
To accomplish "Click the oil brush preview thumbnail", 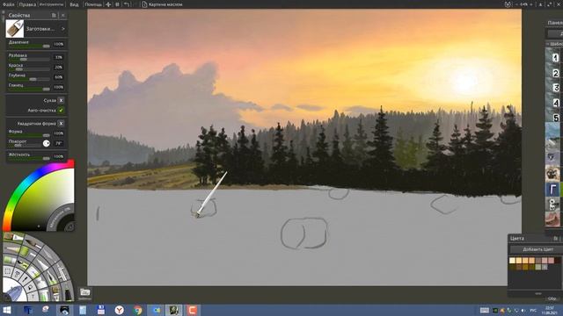I will tap(15, 29).
